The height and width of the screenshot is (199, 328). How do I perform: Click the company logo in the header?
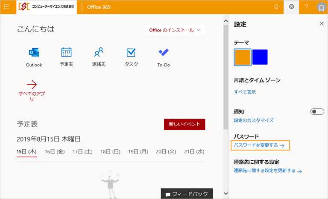point(47,7)
